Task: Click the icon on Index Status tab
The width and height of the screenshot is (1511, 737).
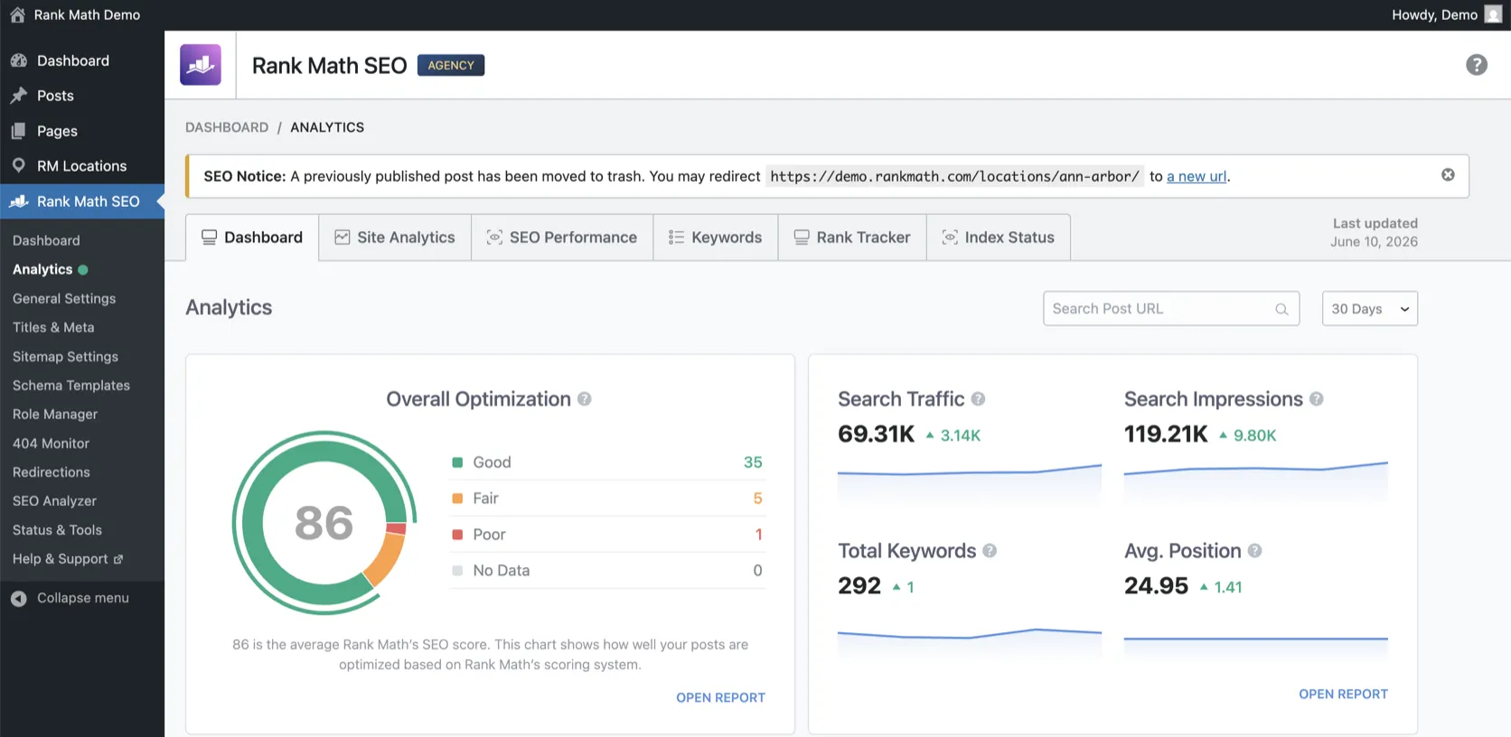Action: tap(950, 238)
